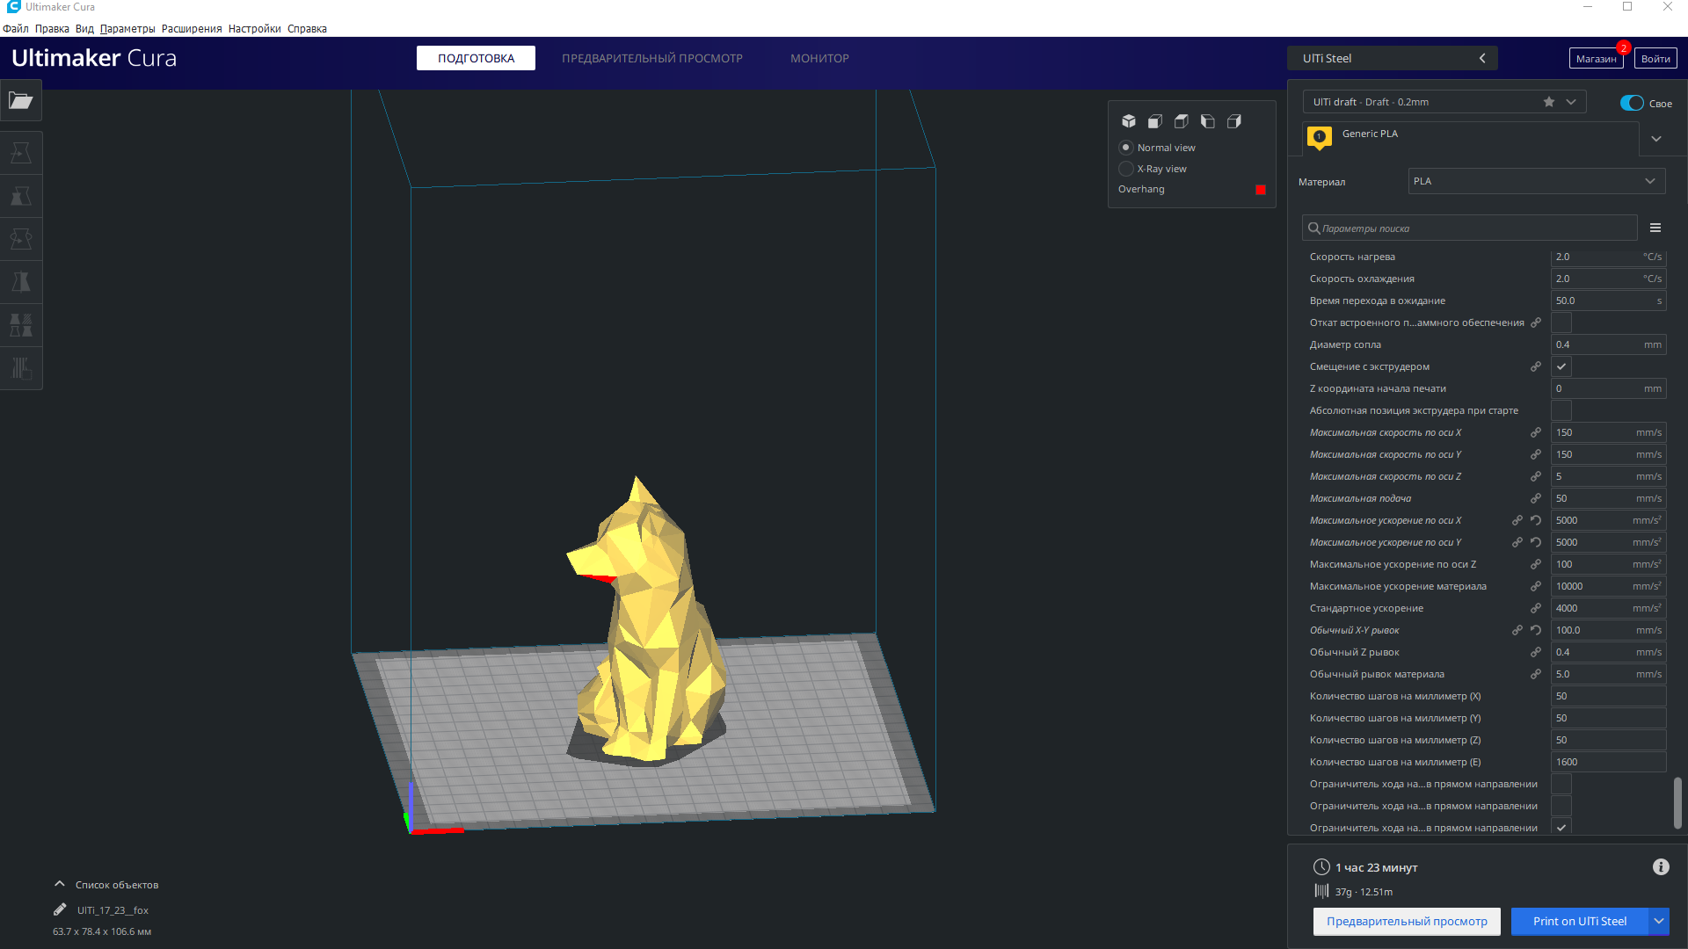Click link icon for Максимальная подача

pos(1536,498)
